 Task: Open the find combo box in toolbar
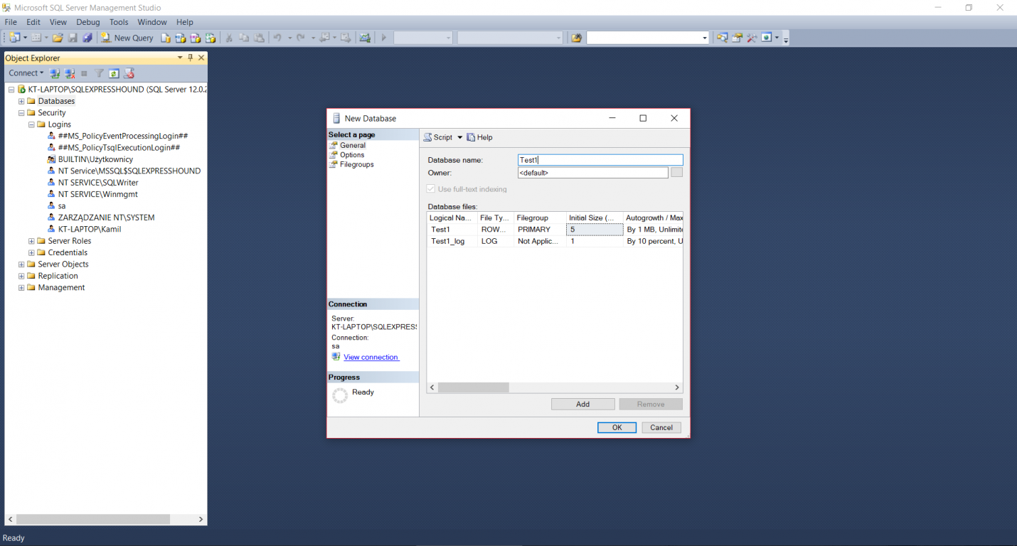pos(705,38)
